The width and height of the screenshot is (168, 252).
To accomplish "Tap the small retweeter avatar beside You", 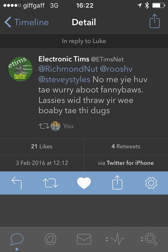I will 55,126.
